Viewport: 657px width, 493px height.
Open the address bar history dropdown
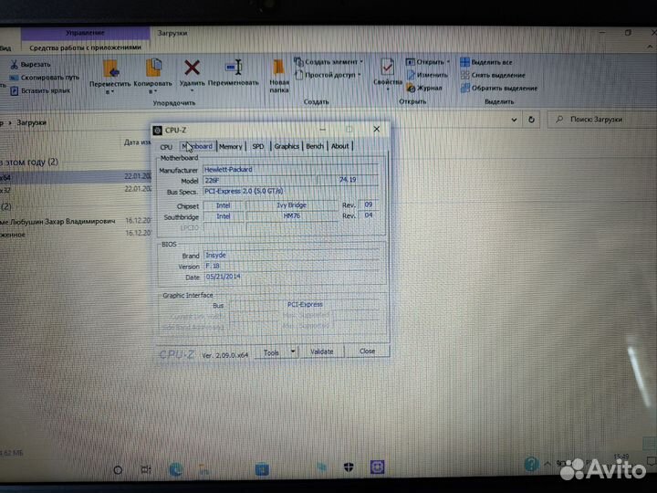point(514,120)
